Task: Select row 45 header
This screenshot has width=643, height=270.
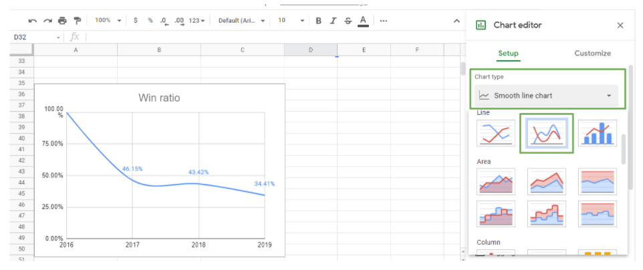Action: pyautogui.click(x=22, y=193)
